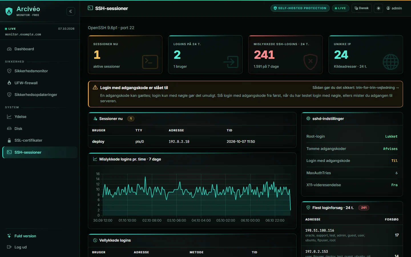Click the Tomme adgangskoder Afvises value

390,149
